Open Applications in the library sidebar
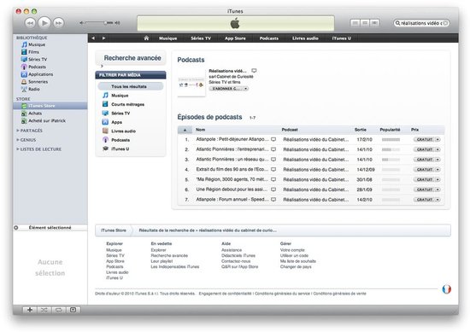 [40, 74]
